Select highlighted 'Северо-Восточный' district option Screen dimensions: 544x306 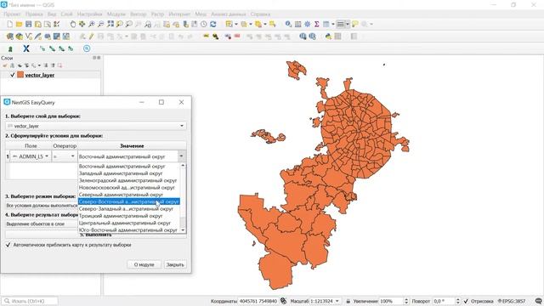[x=128, y=201]
